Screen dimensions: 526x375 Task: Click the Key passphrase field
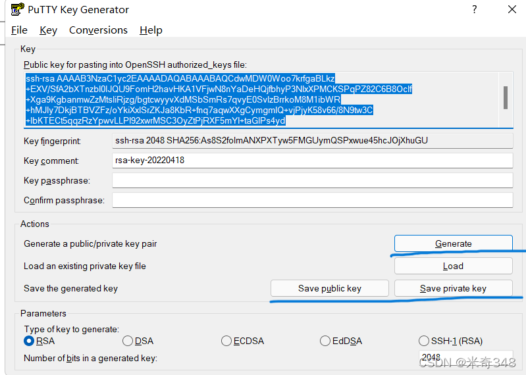click(x=312, y=180)
